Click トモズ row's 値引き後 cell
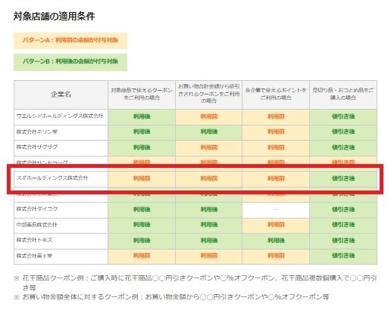391x310 pixels. tap(343, 240)
